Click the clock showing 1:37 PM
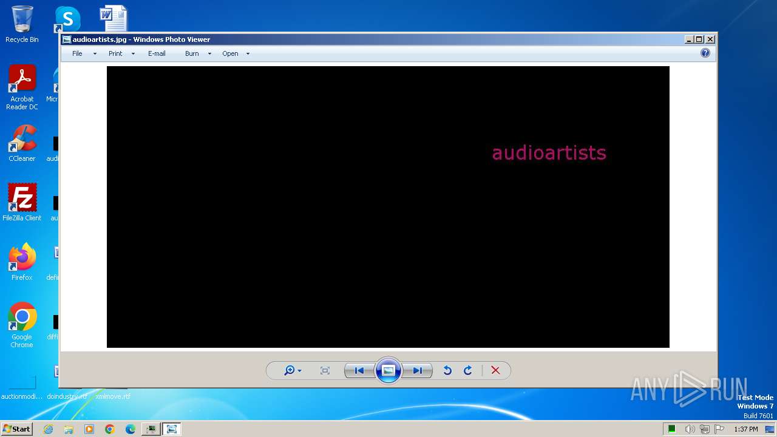This screenshot has height=437, width=777. point(745,429)
